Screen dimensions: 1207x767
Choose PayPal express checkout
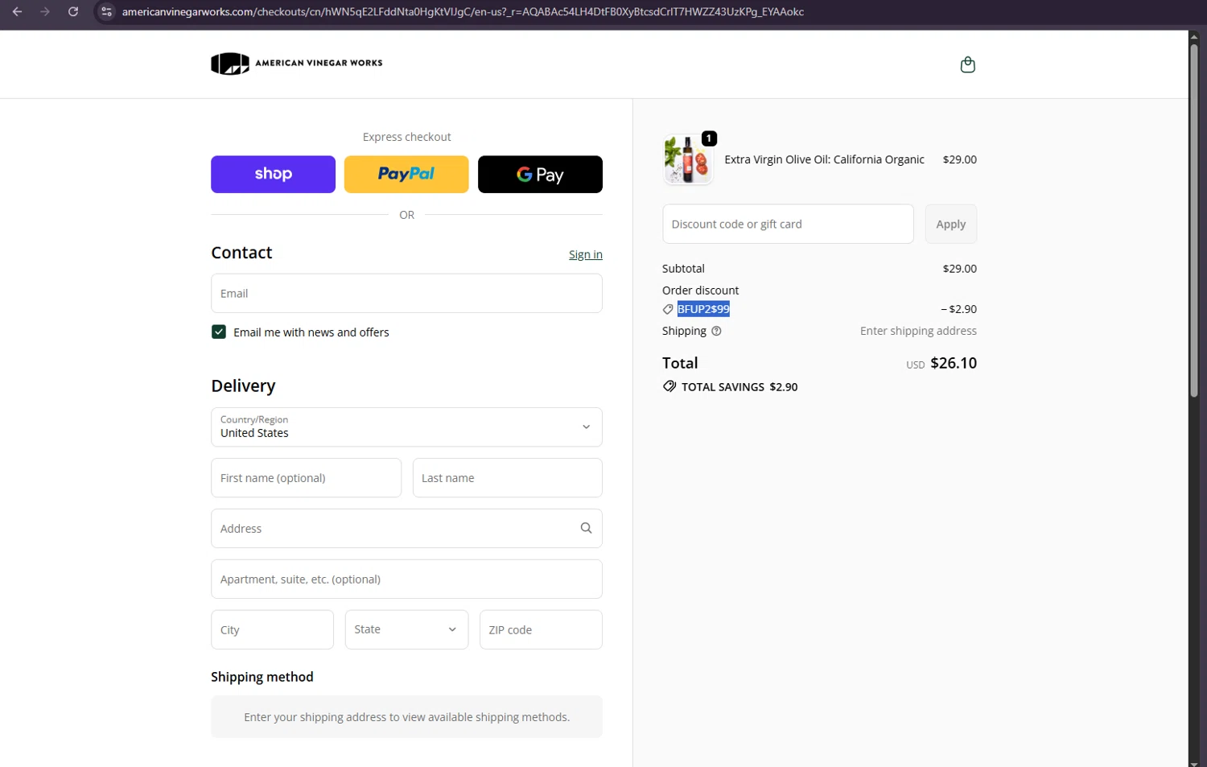coord(406,175)
